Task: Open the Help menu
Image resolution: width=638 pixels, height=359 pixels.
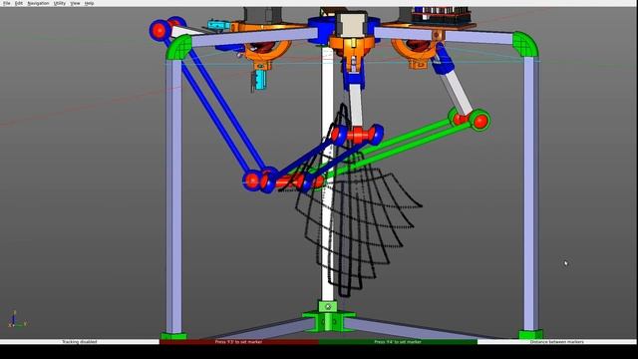Action: 89,3
